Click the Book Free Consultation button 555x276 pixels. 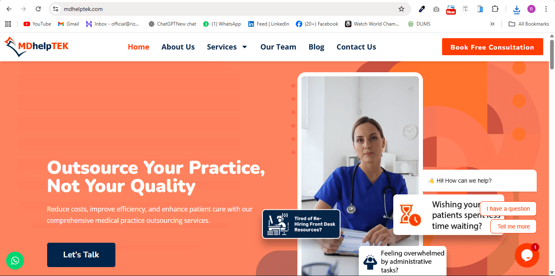pyautogui.click(x=492, y=47)
